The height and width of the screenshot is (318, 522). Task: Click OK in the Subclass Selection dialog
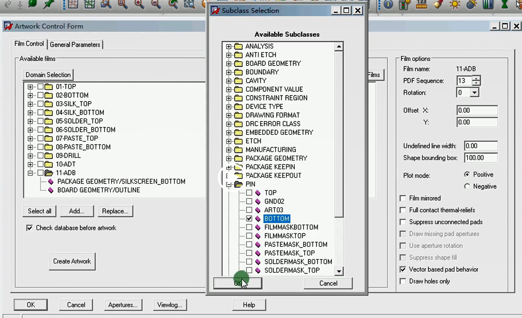[238, 283]
